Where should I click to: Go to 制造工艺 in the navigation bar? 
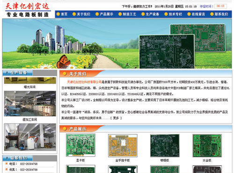pyautogui.click(x=129, y=14)
